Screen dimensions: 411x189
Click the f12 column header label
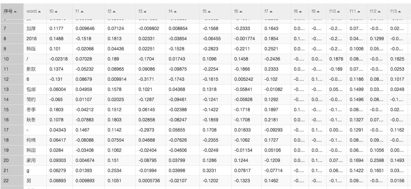tap(373, 12)
